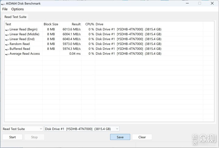The height and width of the screenshot is (148, 219).
Task: Click the 6004.1 MB/s result value
Action: 71,34
